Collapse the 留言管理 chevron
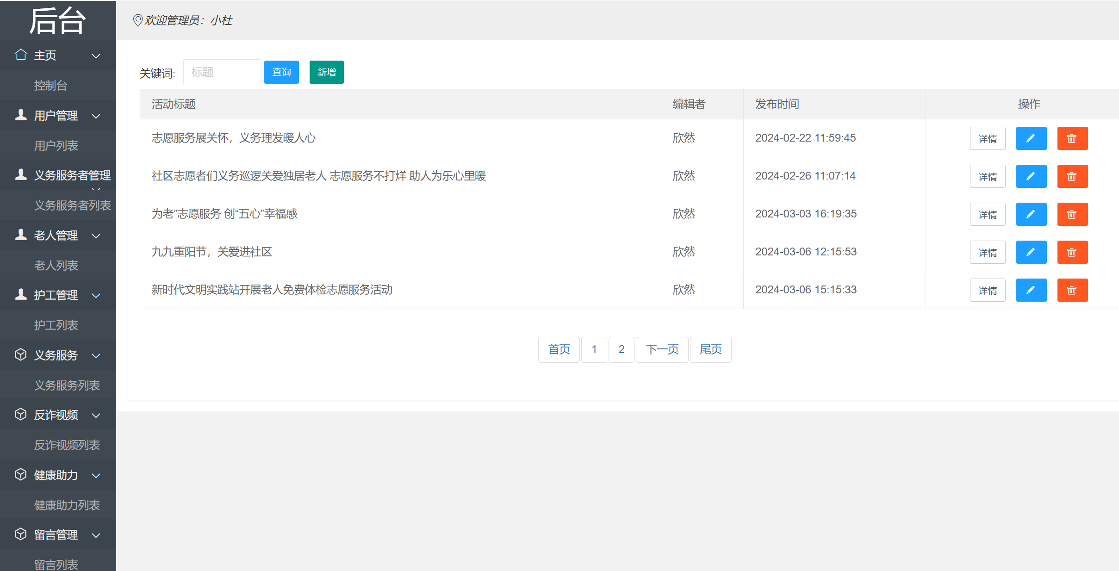This screenshot has height=571, width=1119. [x=96, y=535]
